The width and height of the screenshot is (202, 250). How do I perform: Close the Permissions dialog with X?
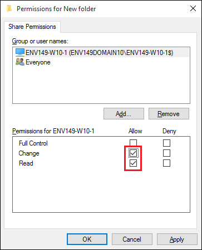coord(193,8)
